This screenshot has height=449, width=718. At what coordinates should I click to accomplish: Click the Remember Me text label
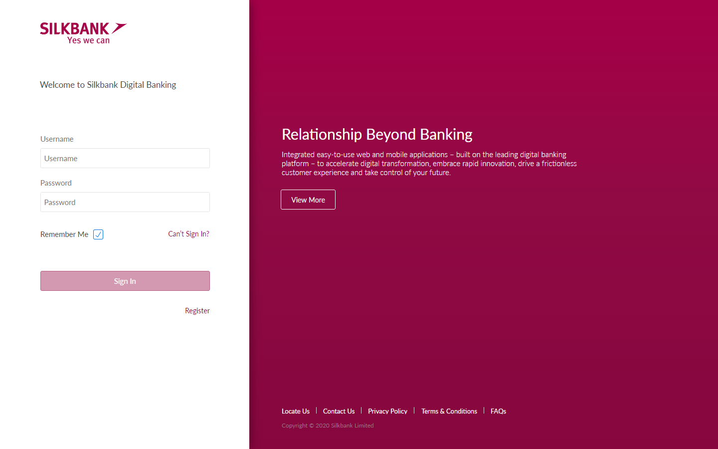tap(64, 234)
